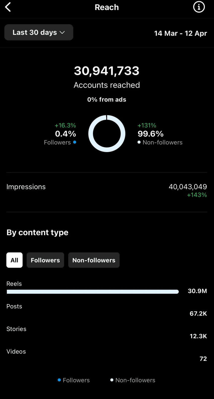Tap the blue Followers legend dot at bottom
Screen dimensions: 214x399
(59, 380)
